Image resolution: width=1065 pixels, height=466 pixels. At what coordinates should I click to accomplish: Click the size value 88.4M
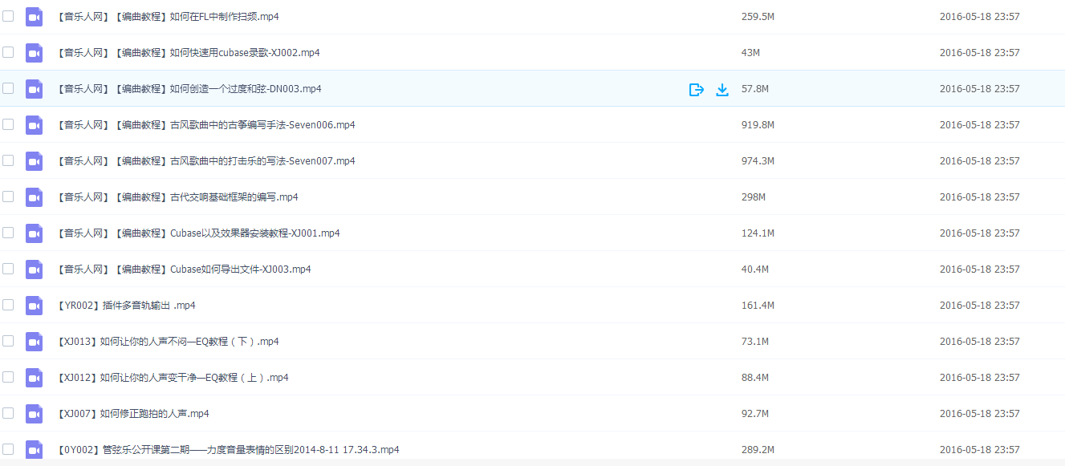pos(755,378)
